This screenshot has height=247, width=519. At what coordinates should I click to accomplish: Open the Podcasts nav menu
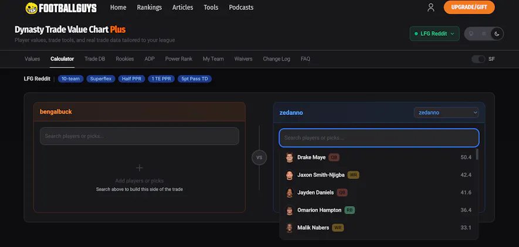coord(241,7)
